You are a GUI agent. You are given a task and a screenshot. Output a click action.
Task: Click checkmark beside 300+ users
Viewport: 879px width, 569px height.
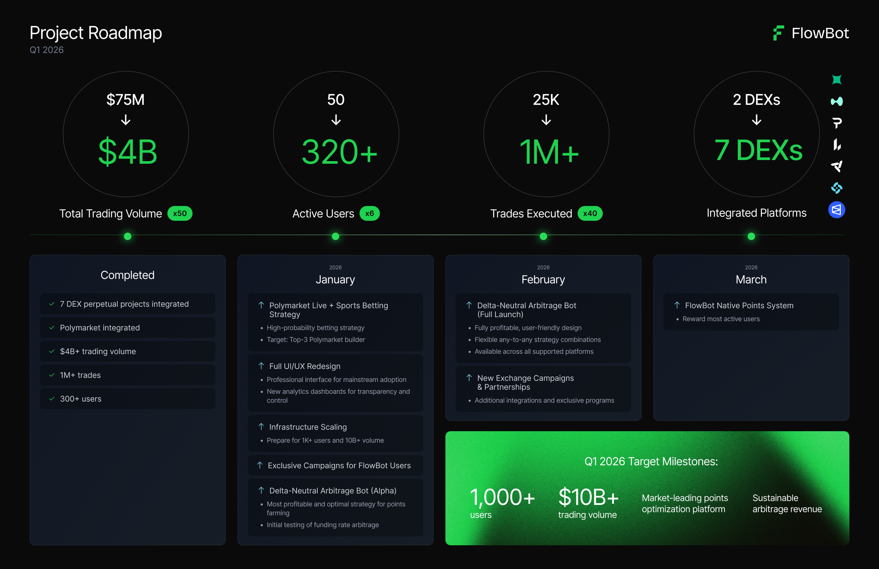tap(52, 399)
